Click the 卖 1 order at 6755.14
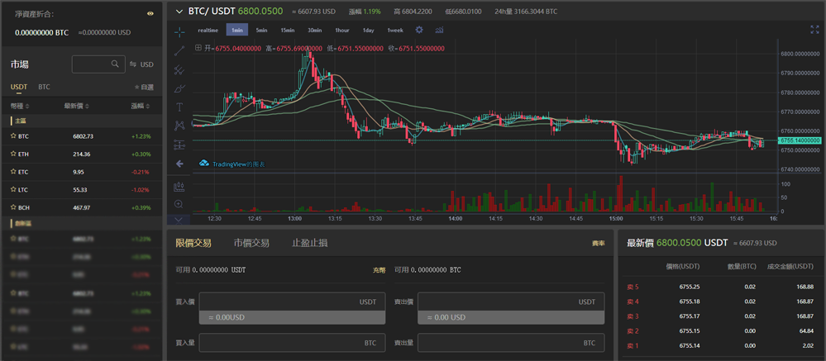The image size is (826, 361). tap(720, 346)
